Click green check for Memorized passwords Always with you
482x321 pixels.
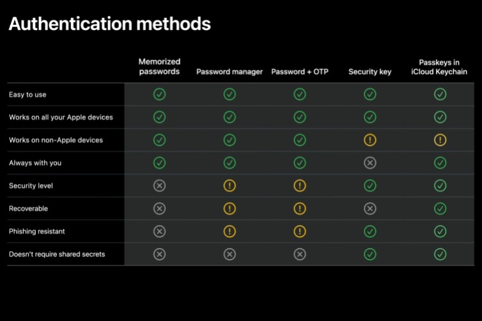pos(160,163)
